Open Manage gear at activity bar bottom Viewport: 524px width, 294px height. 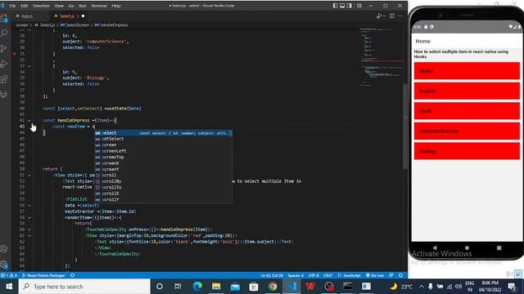coord(4,265)
